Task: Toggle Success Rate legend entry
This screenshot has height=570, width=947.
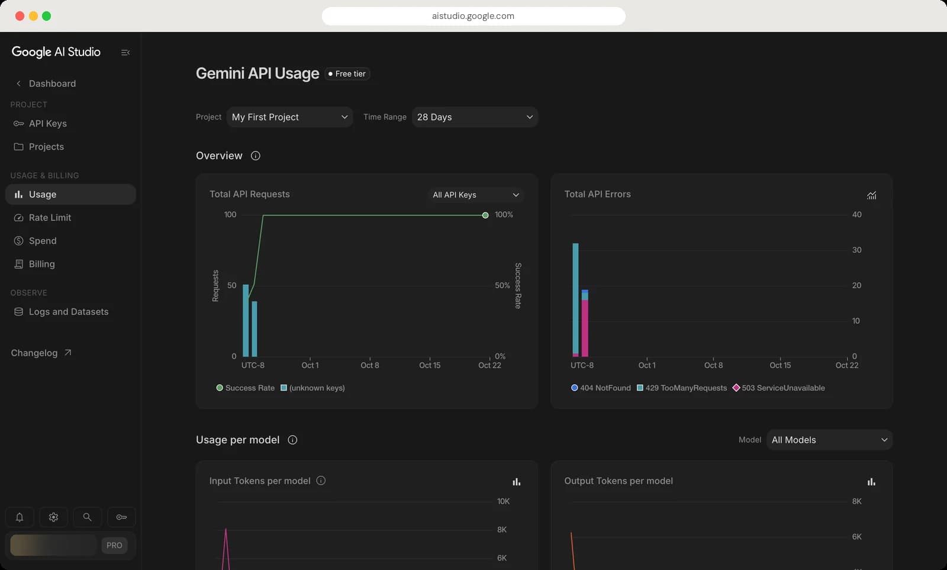Action: [246, 388]
